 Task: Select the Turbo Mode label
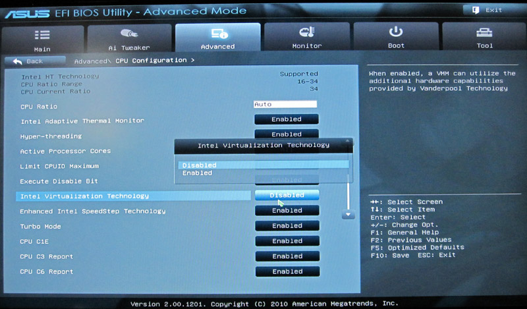pos(40,227)
